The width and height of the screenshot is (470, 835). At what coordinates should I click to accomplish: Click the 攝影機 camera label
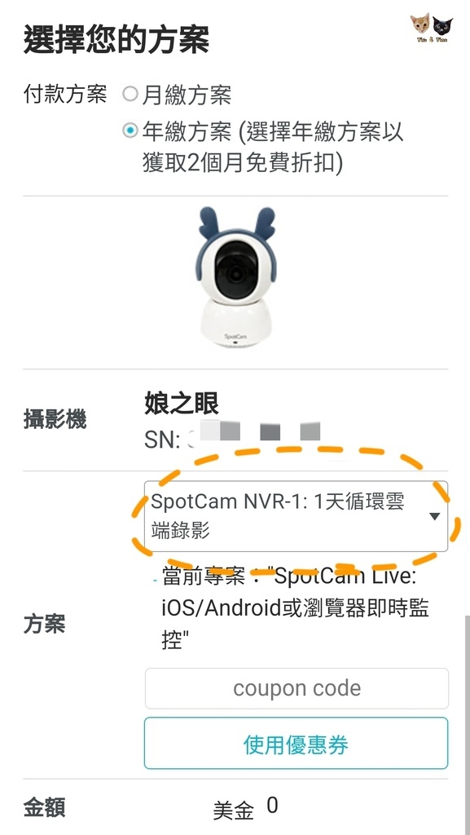[x=55, y=420]
